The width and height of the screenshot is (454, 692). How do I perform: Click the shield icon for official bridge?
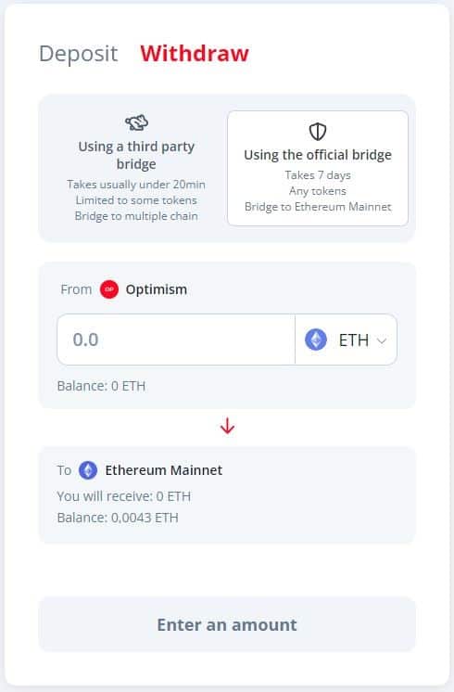click(x=318, y=132)
